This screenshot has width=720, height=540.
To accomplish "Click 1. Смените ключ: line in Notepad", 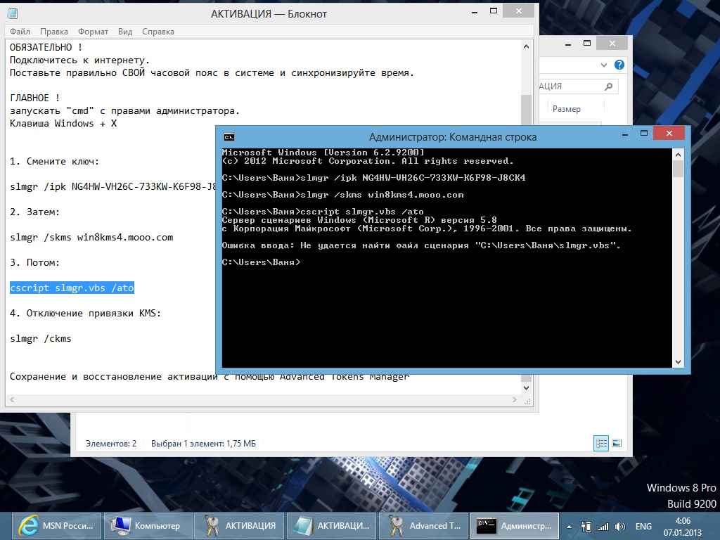I will pos(55,162).
